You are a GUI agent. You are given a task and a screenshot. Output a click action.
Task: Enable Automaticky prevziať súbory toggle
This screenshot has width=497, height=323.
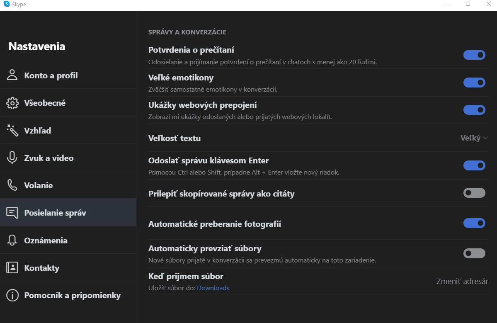click(x=474, y=253)
